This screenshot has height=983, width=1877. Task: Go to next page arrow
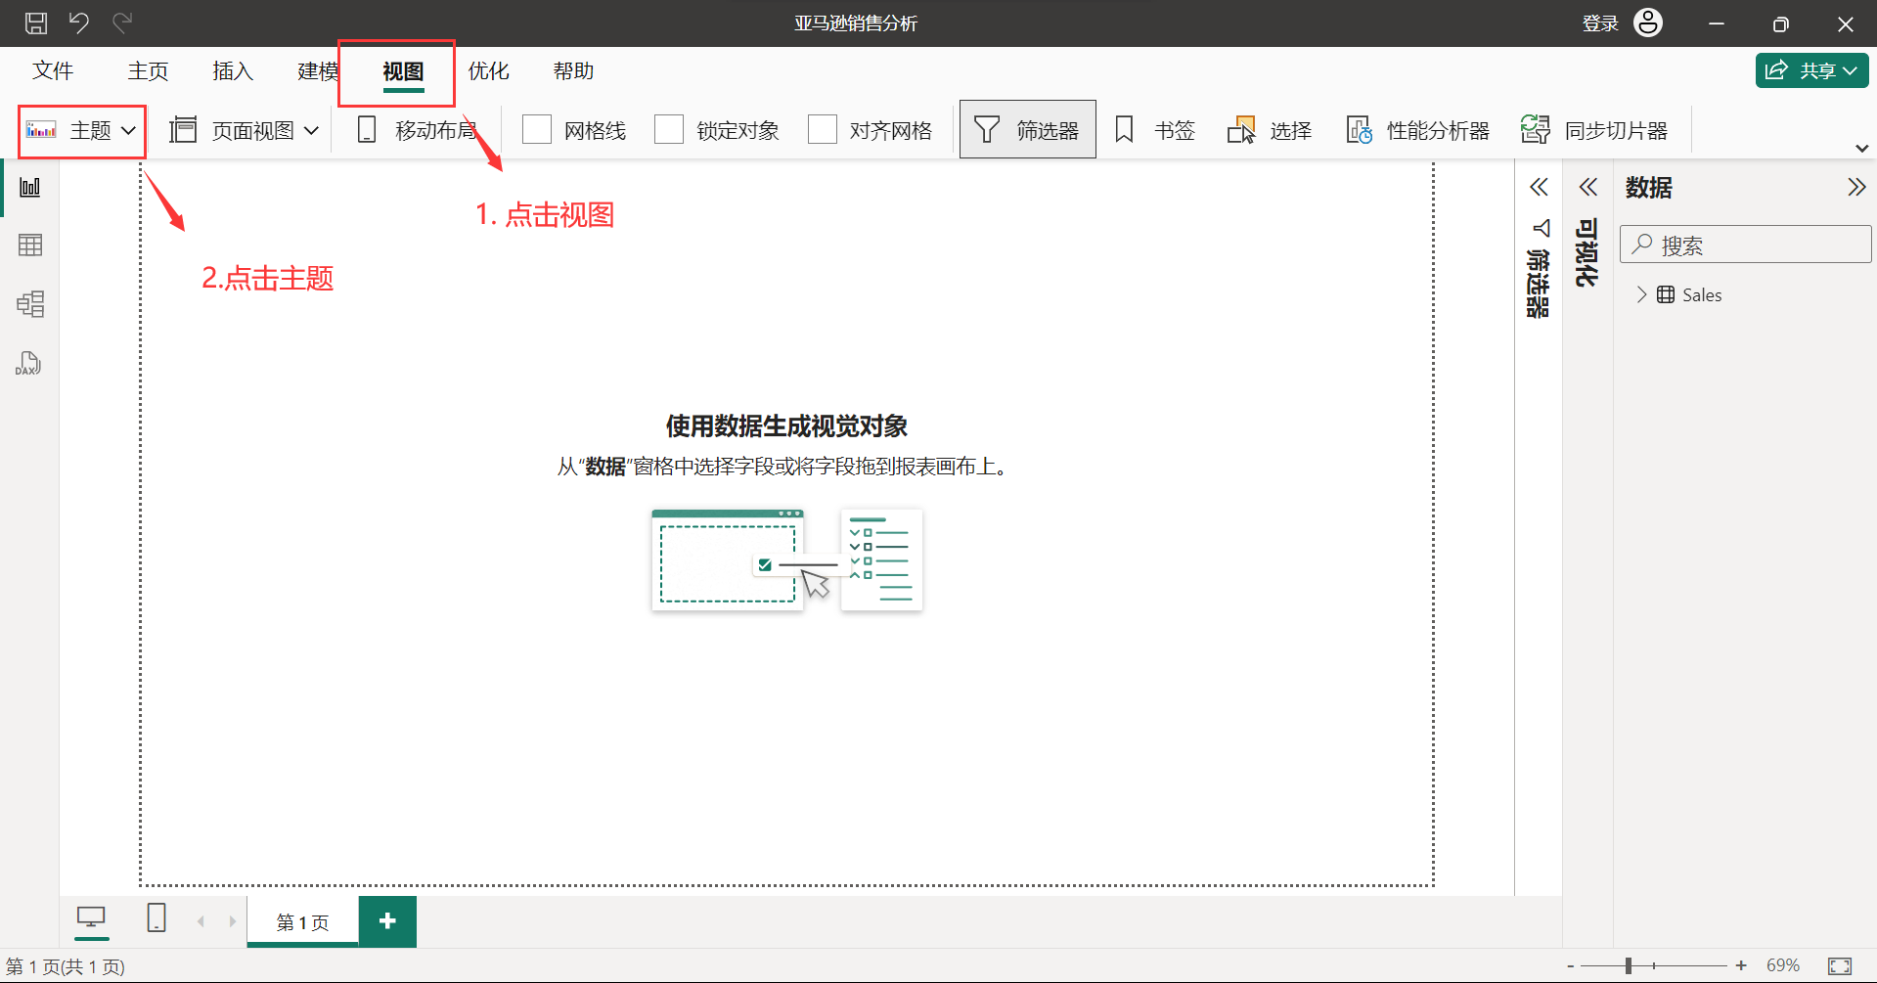click(232, 921)
